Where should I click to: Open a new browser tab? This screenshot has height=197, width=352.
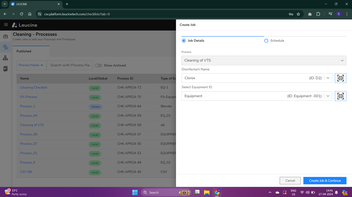tap(67, 4)
